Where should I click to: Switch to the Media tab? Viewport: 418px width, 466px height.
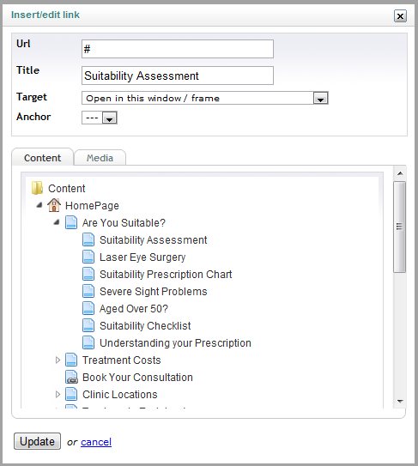pyautogui.click(x=100, y=158)
